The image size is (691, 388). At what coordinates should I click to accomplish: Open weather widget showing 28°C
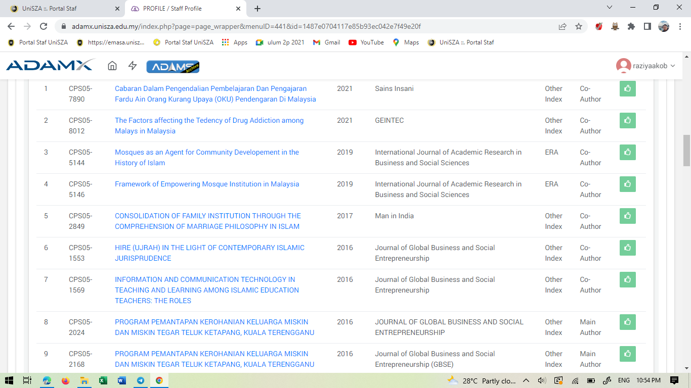click(481, 380)
